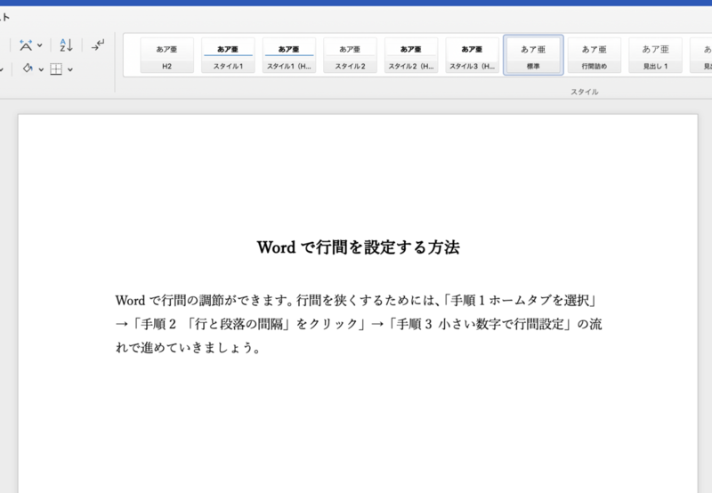Click the highlighted 標準 style

pos(533,56)
